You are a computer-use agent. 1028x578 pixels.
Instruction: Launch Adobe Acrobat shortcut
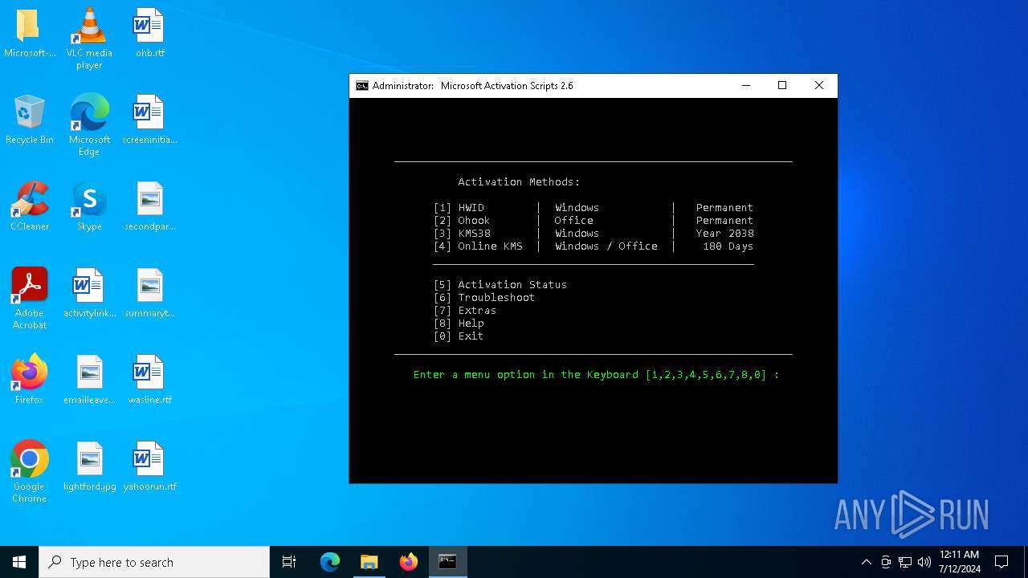click(29, 298)
